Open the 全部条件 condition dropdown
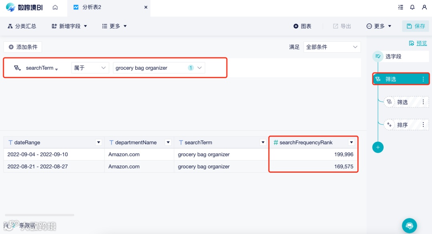Screen dimensions: 432x234 coord(332,47)
